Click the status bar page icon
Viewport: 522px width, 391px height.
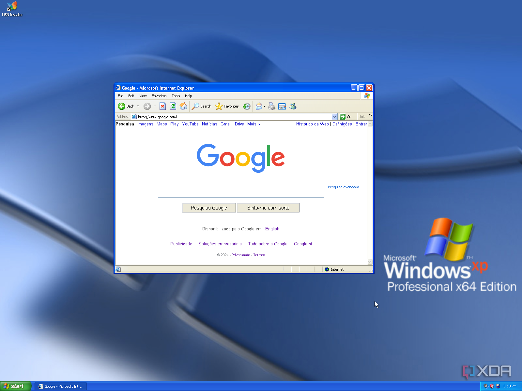pyautogui.click(x=118, y=269)
